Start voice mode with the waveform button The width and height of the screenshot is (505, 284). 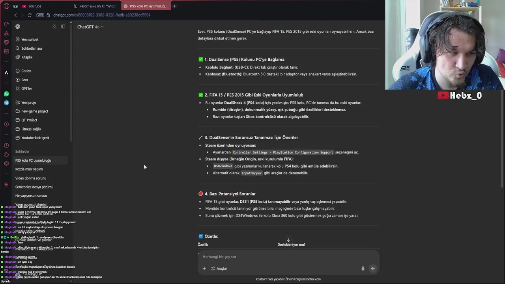[372, 269]
